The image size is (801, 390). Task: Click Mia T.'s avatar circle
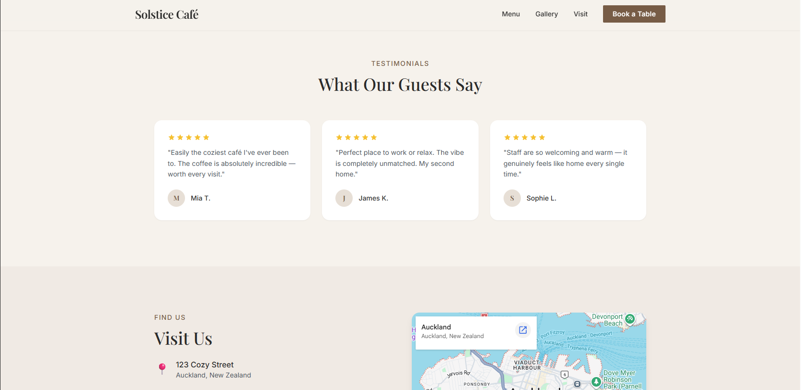176,198
